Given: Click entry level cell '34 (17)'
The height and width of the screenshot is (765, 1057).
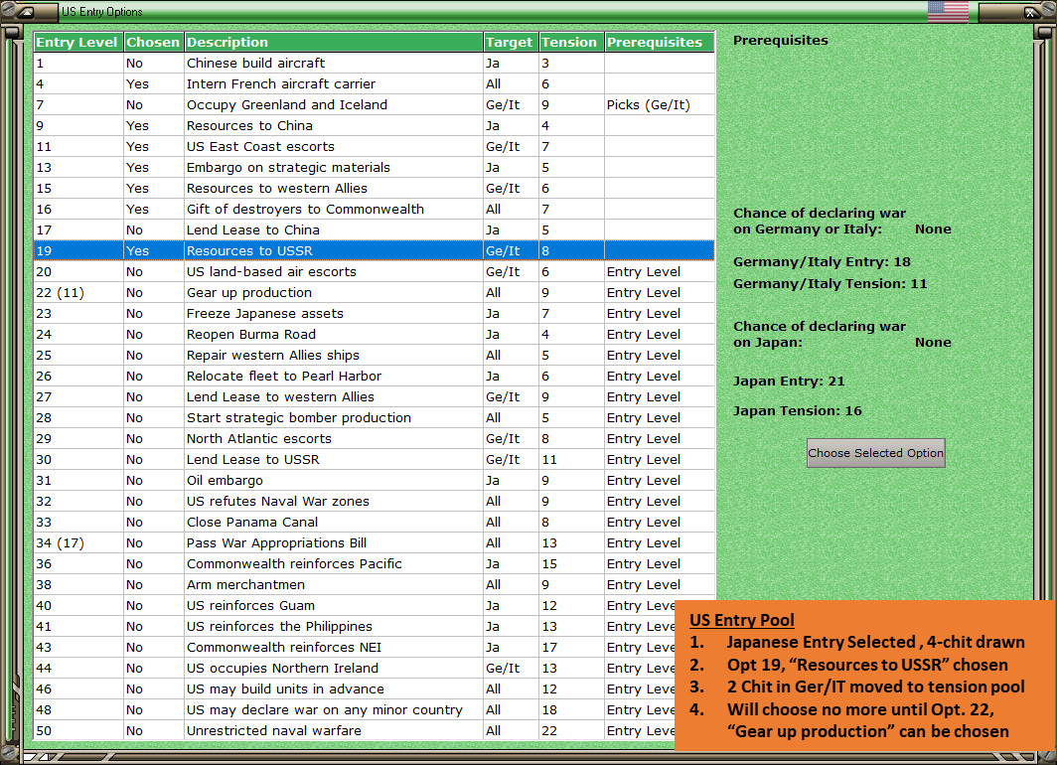Looking at the screenshot, I should 78,543.
